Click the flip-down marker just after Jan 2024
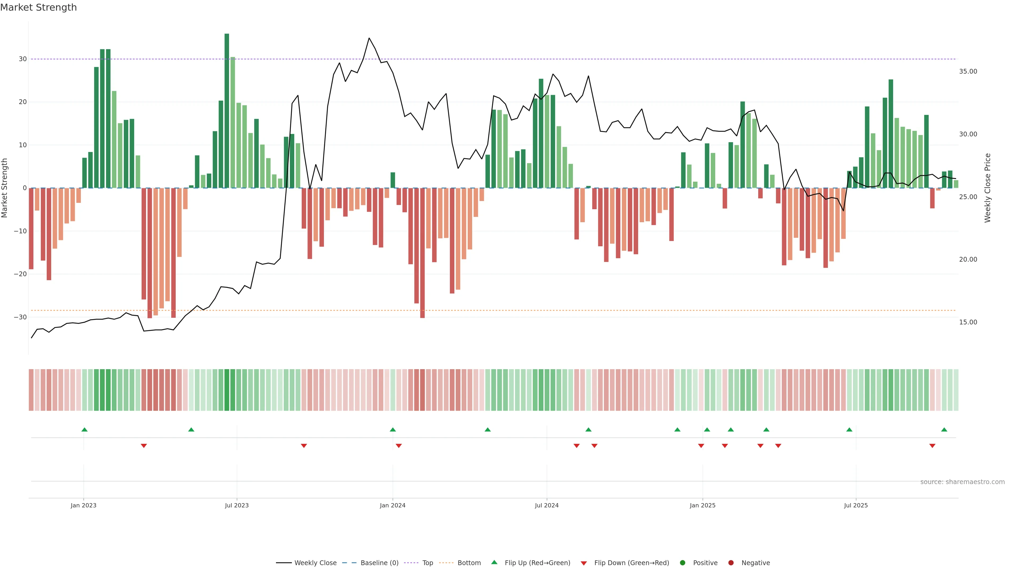 (x=399, y=446)
